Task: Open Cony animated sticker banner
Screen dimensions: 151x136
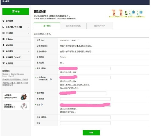Action: 16,106
